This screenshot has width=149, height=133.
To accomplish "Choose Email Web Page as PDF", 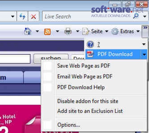I will click(x=85, y=77).
